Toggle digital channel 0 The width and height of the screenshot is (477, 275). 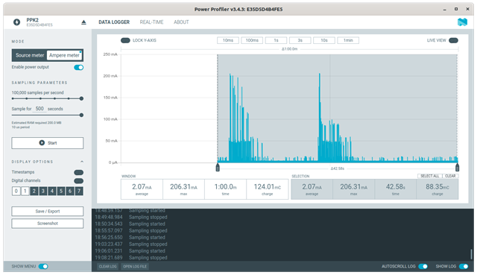click(x=16, y=191)
